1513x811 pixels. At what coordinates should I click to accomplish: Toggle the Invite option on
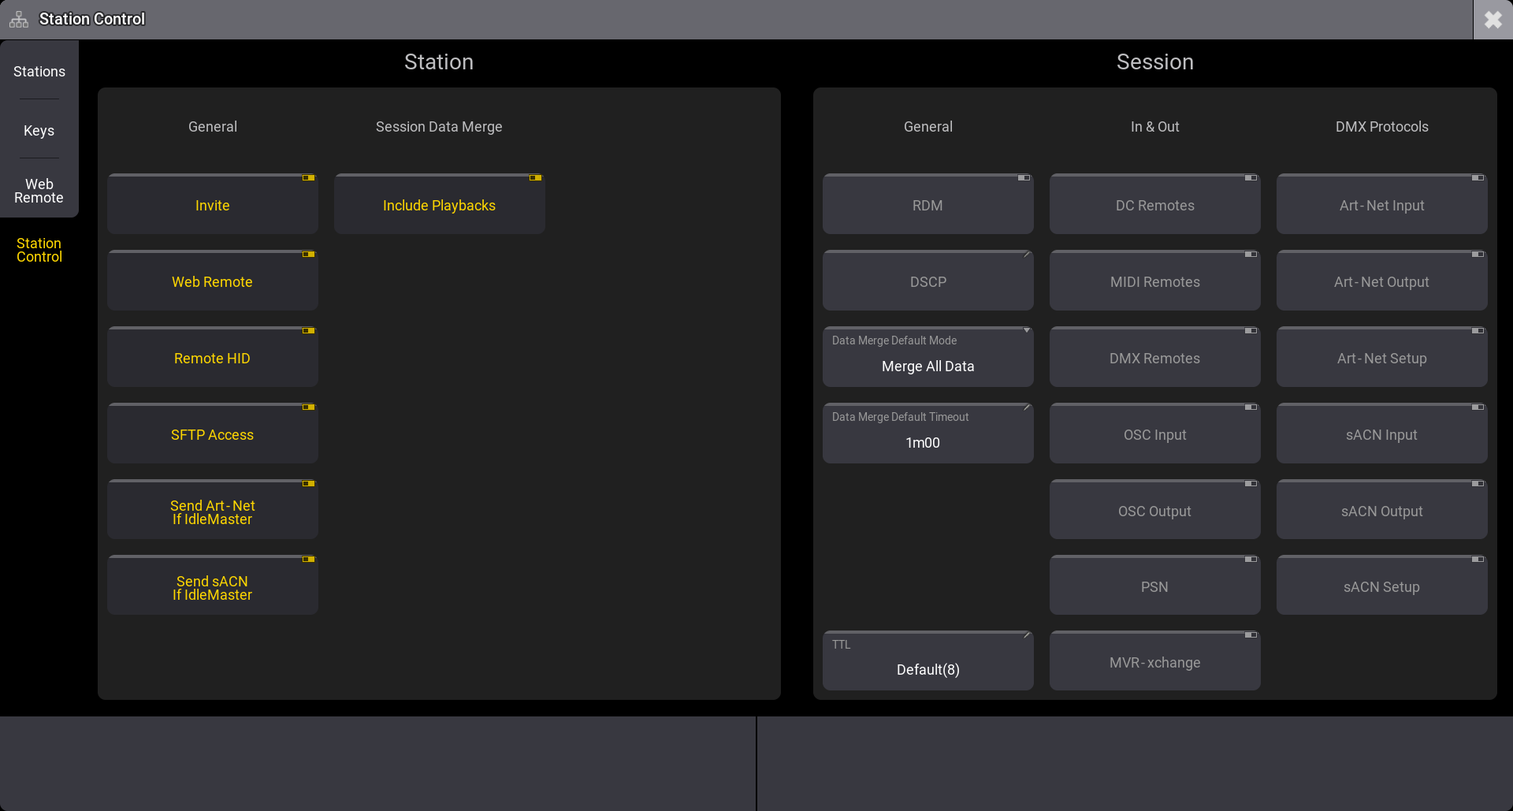click(212, 205)
